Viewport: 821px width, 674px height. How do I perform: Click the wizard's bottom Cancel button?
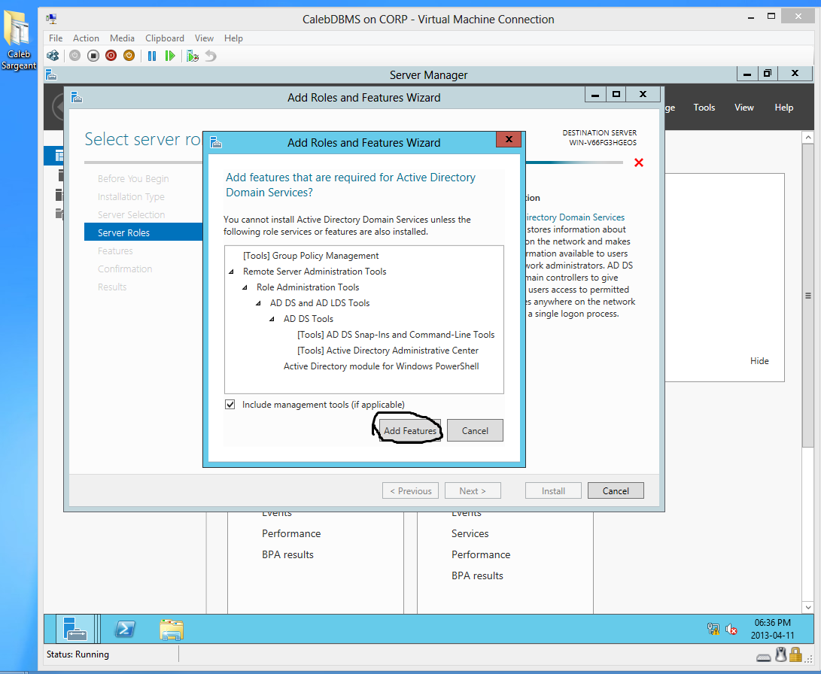[616, 491]
